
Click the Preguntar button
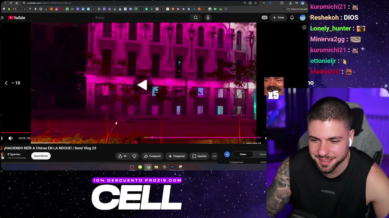click(x=177, y=156)
